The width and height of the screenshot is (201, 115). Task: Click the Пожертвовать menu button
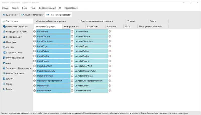[x=71, y=8]
